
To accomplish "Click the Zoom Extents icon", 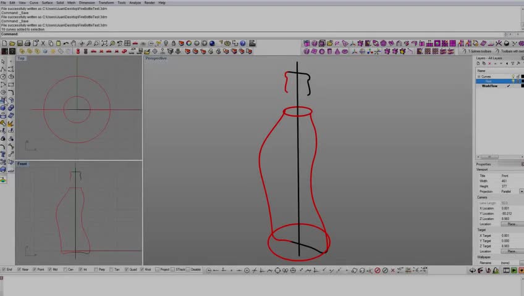I will [104, 43].
